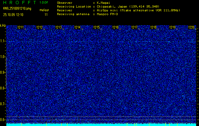Click the 1.1 kHz frequency label

point(3,41)
